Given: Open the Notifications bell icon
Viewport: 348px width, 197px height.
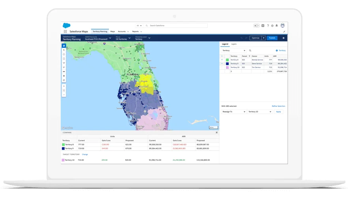Looking at the screenshot, I should 277,26.
